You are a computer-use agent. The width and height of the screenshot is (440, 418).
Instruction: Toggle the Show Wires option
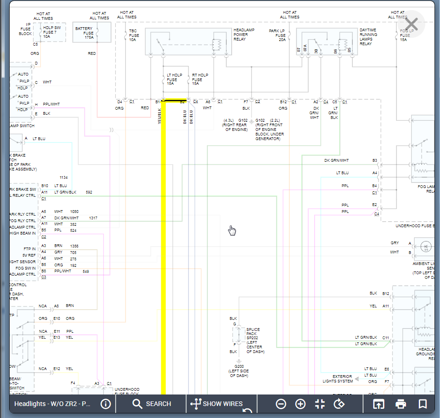point(217,404)
